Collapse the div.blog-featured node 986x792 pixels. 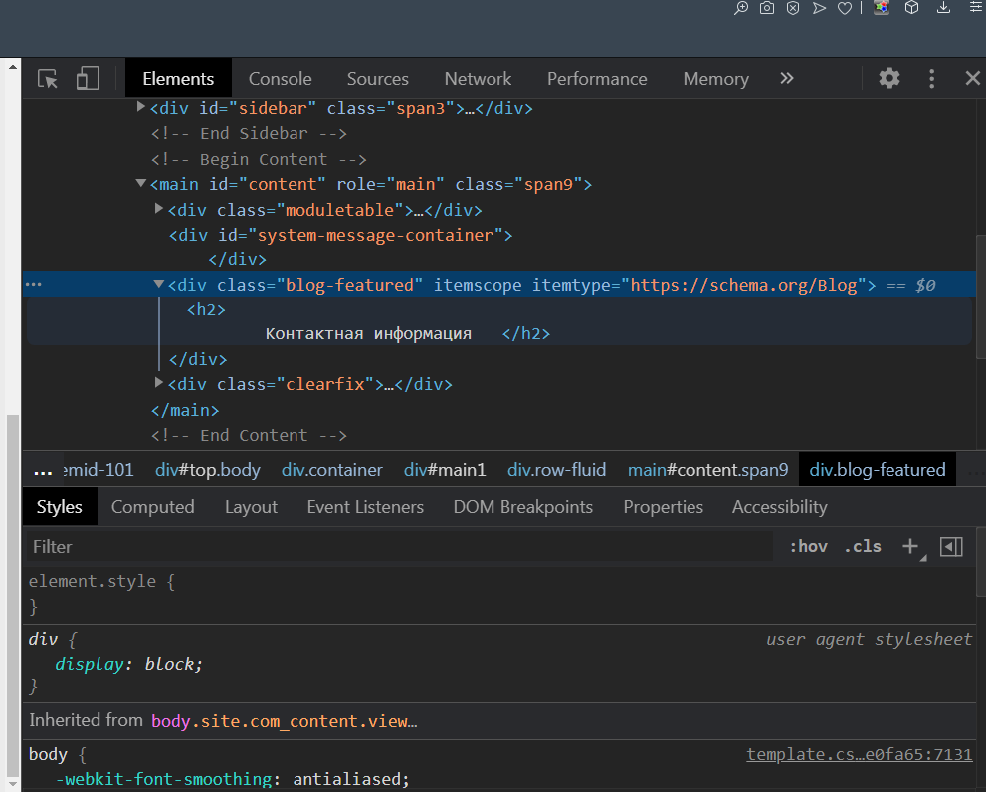point(159,284)
